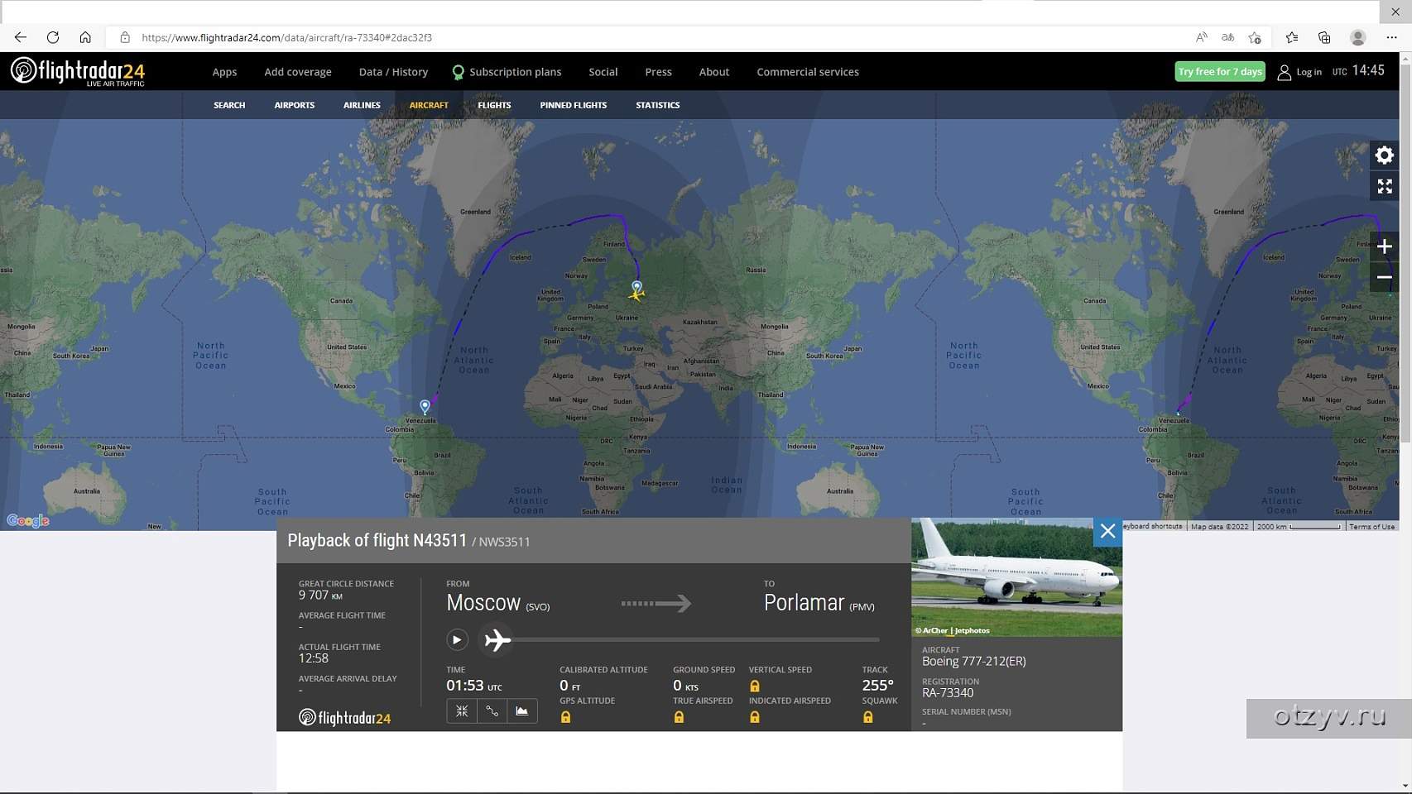Open the Apps menu
Screen dimensions: 1412x794
[x=224, y=72]
